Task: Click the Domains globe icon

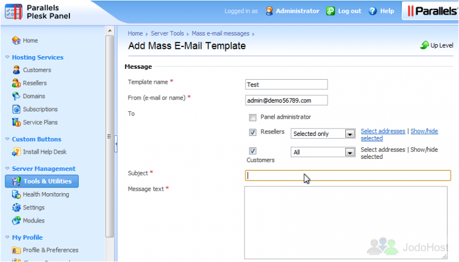Action: tap(16, 96)
